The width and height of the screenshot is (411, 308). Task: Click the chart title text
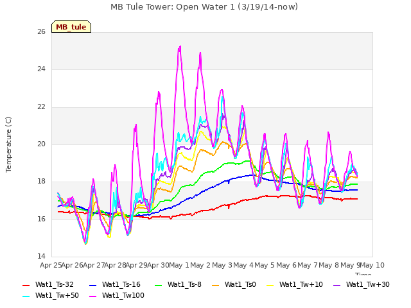(204, 7)
